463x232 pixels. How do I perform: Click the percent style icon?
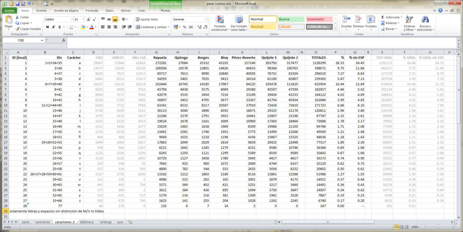point(184,27)
